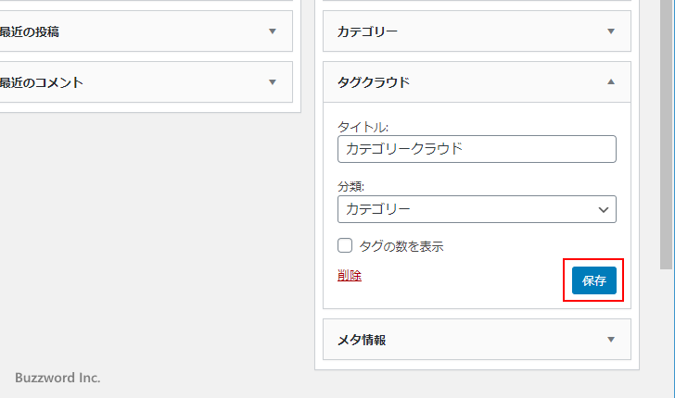
Task: Click the 分類: field label
Action: point(351,186)
